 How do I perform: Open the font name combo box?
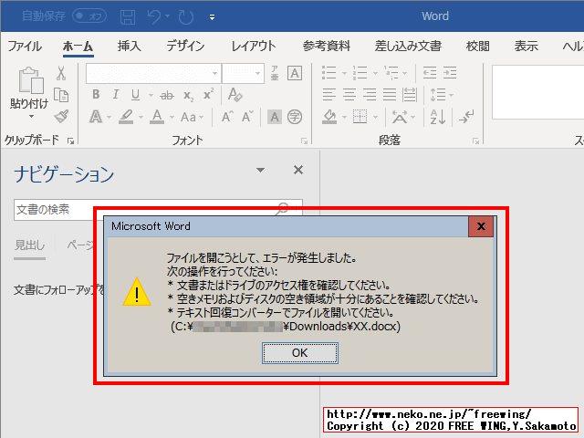tap(153, 73)
